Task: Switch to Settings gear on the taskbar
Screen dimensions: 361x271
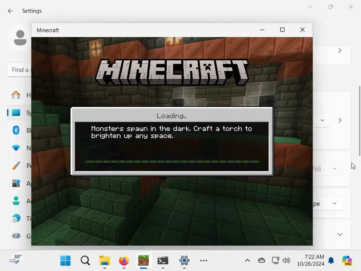Action: 184,261
